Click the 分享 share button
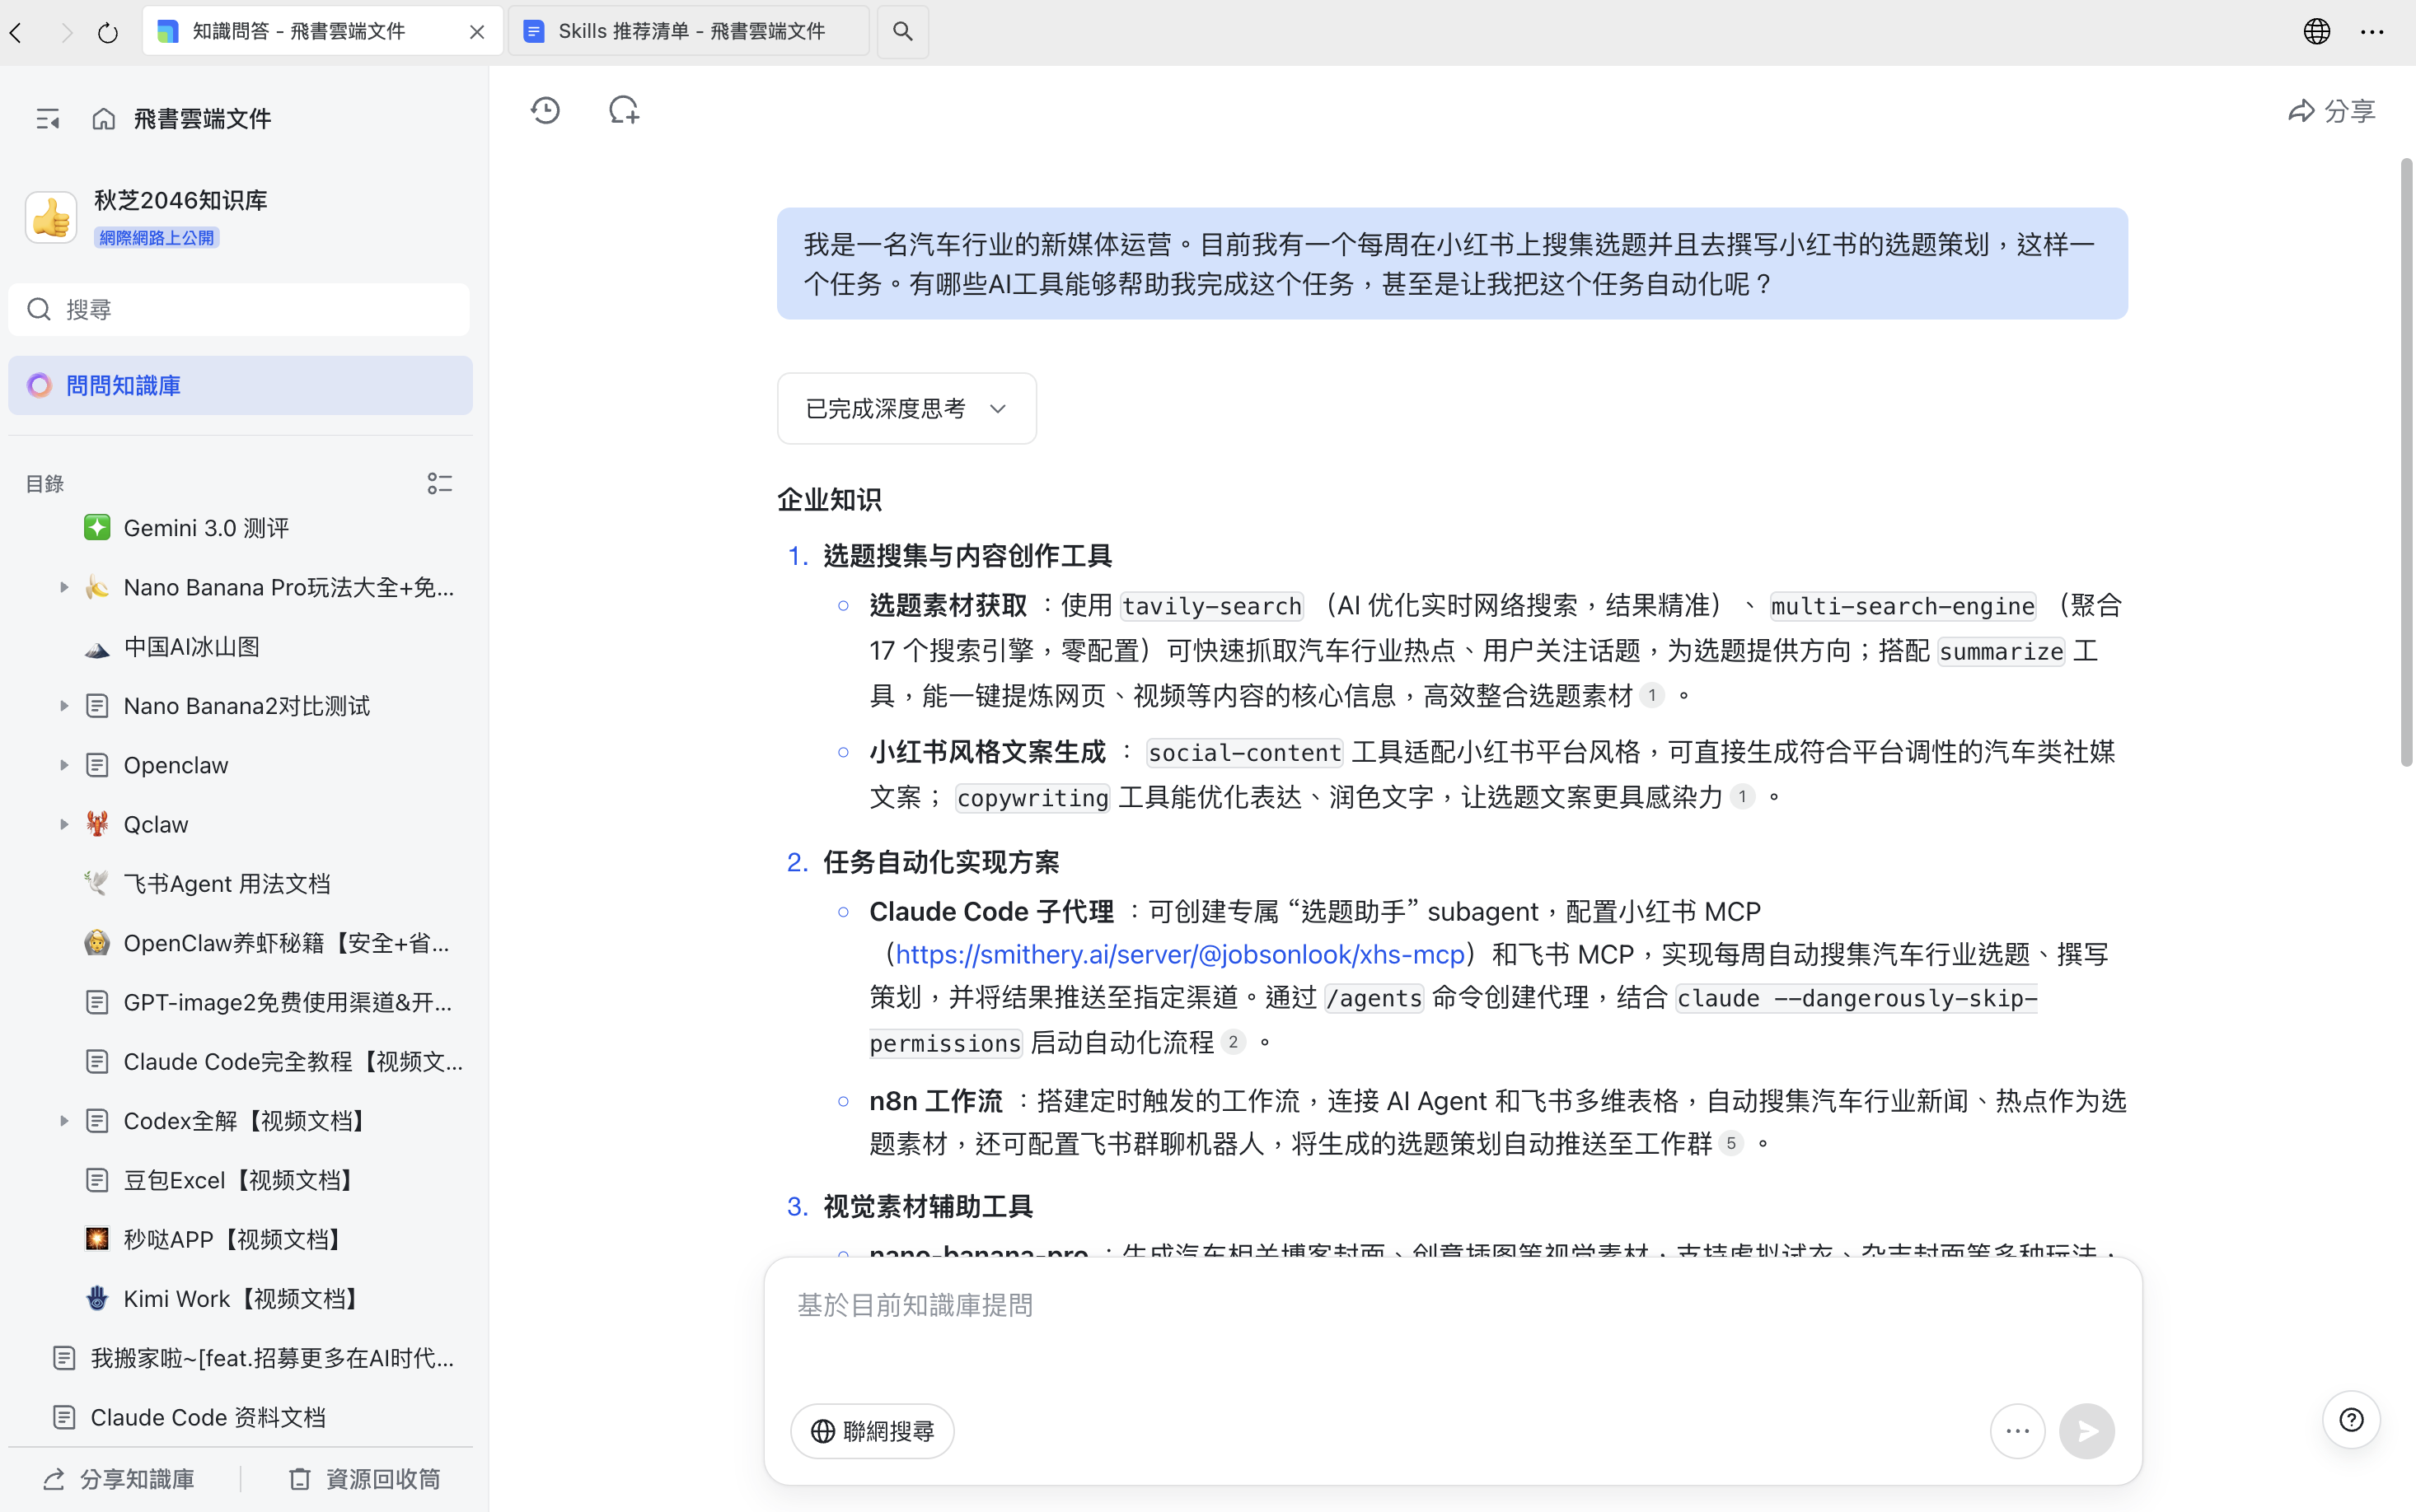The height and width of the screenshot is (1512, 2416). 2331,110
